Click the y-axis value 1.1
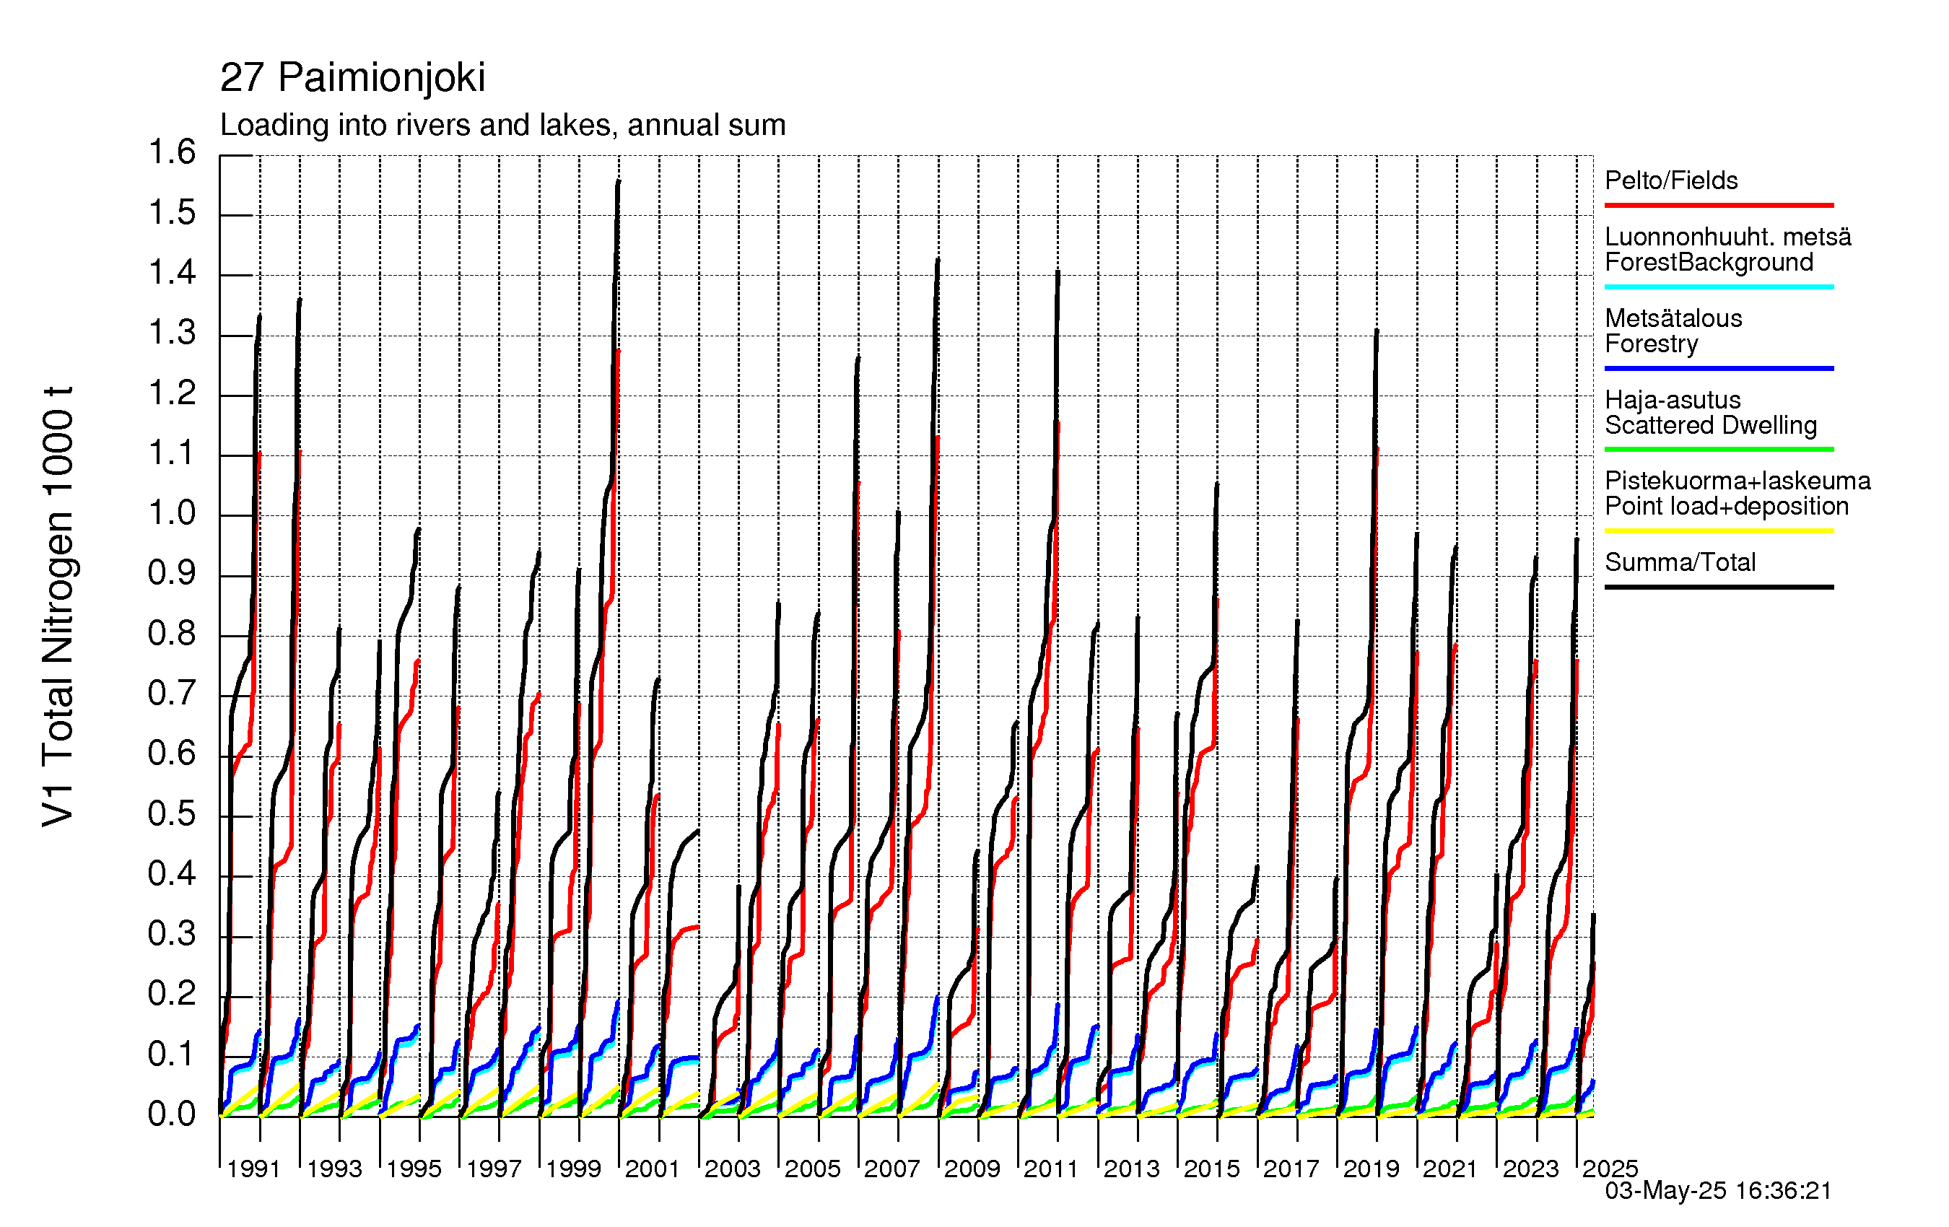Screen dimensions: 1949x1227 (172, 453)
